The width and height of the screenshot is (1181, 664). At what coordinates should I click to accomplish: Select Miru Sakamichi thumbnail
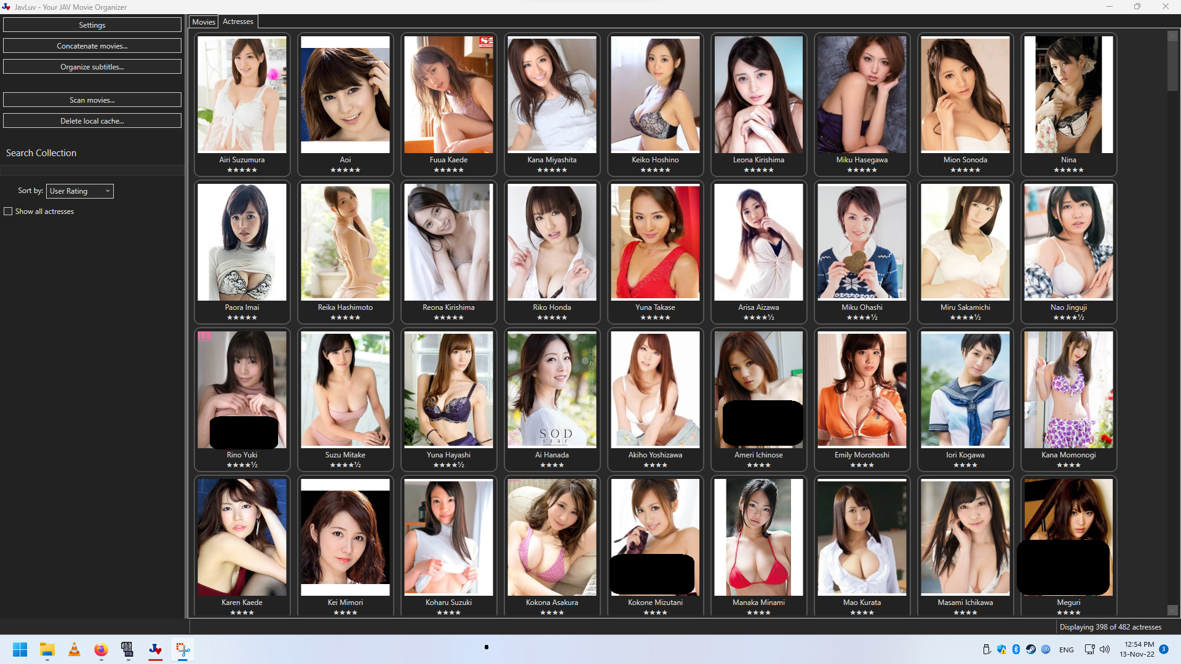point(965,242)
